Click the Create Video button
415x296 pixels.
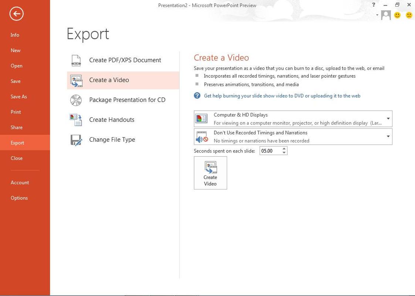(210, 173)
